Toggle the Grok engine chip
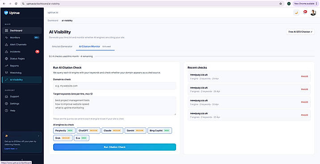 63,138
